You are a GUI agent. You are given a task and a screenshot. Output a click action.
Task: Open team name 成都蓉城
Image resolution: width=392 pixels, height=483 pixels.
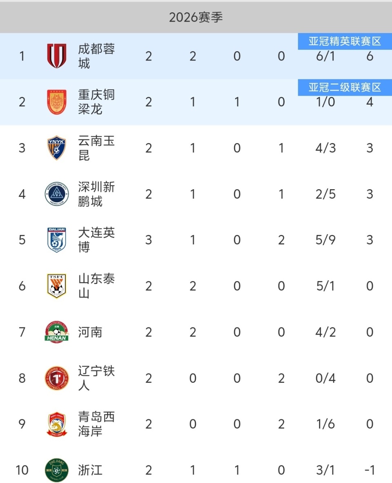(96, 56)
